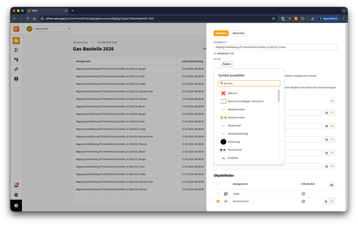Viewport: 358px width, 225px height.
Task: Toggle the eye visibility icon in Objektfelder header
Action: [x=332, y=185]
